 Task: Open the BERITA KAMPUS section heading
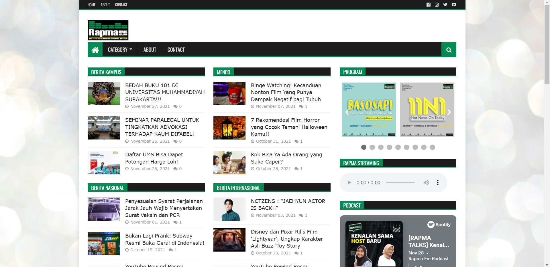tap(106, 72)
